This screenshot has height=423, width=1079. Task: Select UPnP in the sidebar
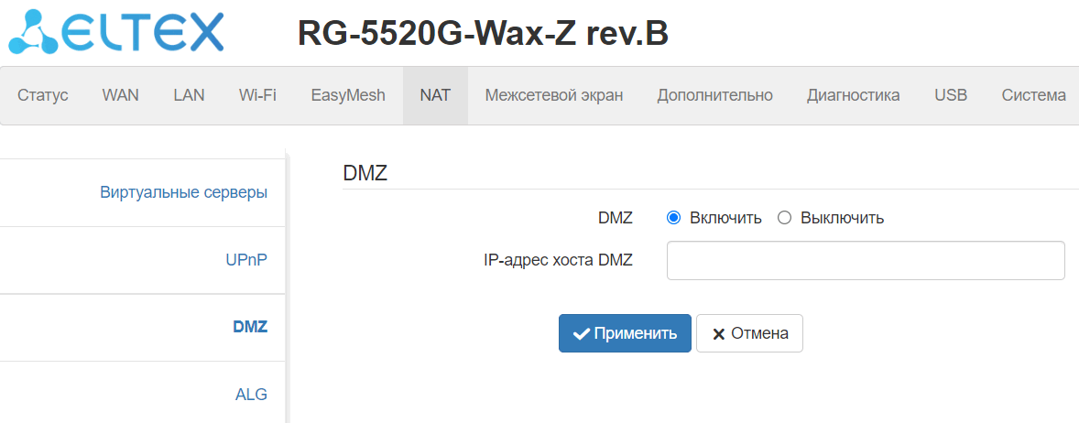[246, 260]
